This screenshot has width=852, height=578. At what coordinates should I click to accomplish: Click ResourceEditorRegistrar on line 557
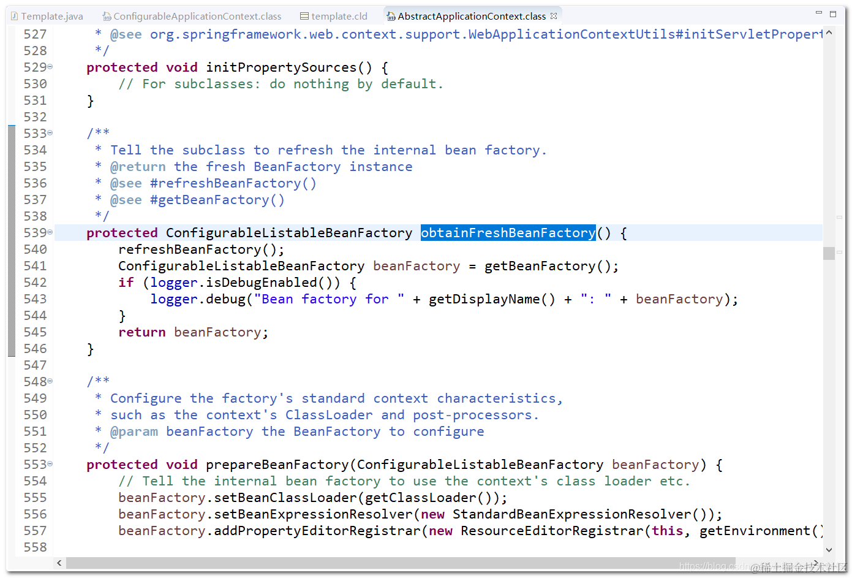point(552,531)
